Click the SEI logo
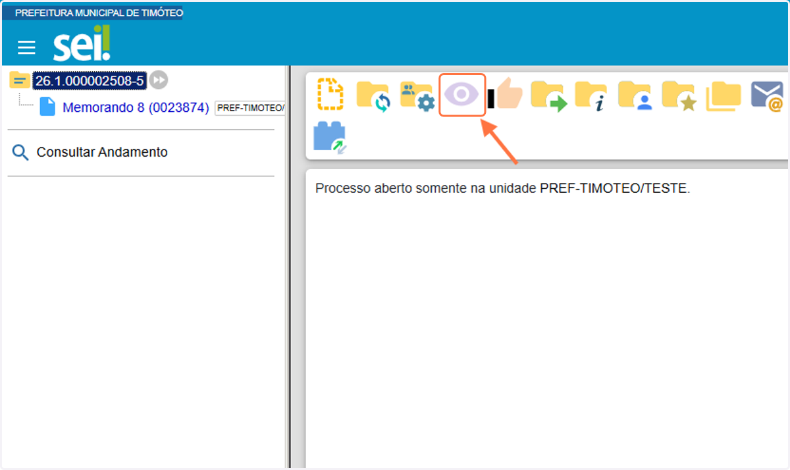The width and height of the screenshot is (790, 470). [x=82, y=43]
